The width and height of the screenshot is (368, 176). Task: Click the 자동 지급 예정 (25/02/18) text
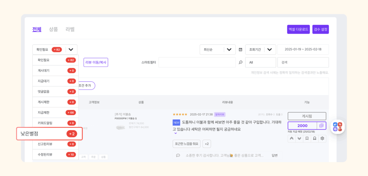301,132
